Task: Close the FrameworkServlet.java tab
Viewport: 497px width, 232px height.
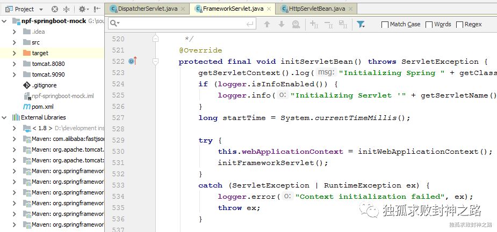Action: pyautogui.click(x=269, y=9)
